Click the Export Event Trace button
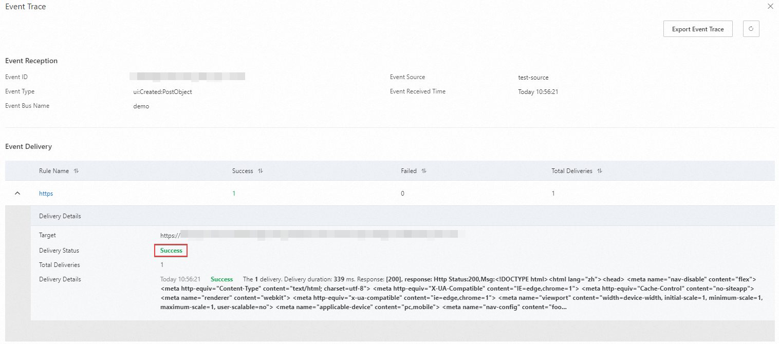779x344 pixels. click(698, 29)
